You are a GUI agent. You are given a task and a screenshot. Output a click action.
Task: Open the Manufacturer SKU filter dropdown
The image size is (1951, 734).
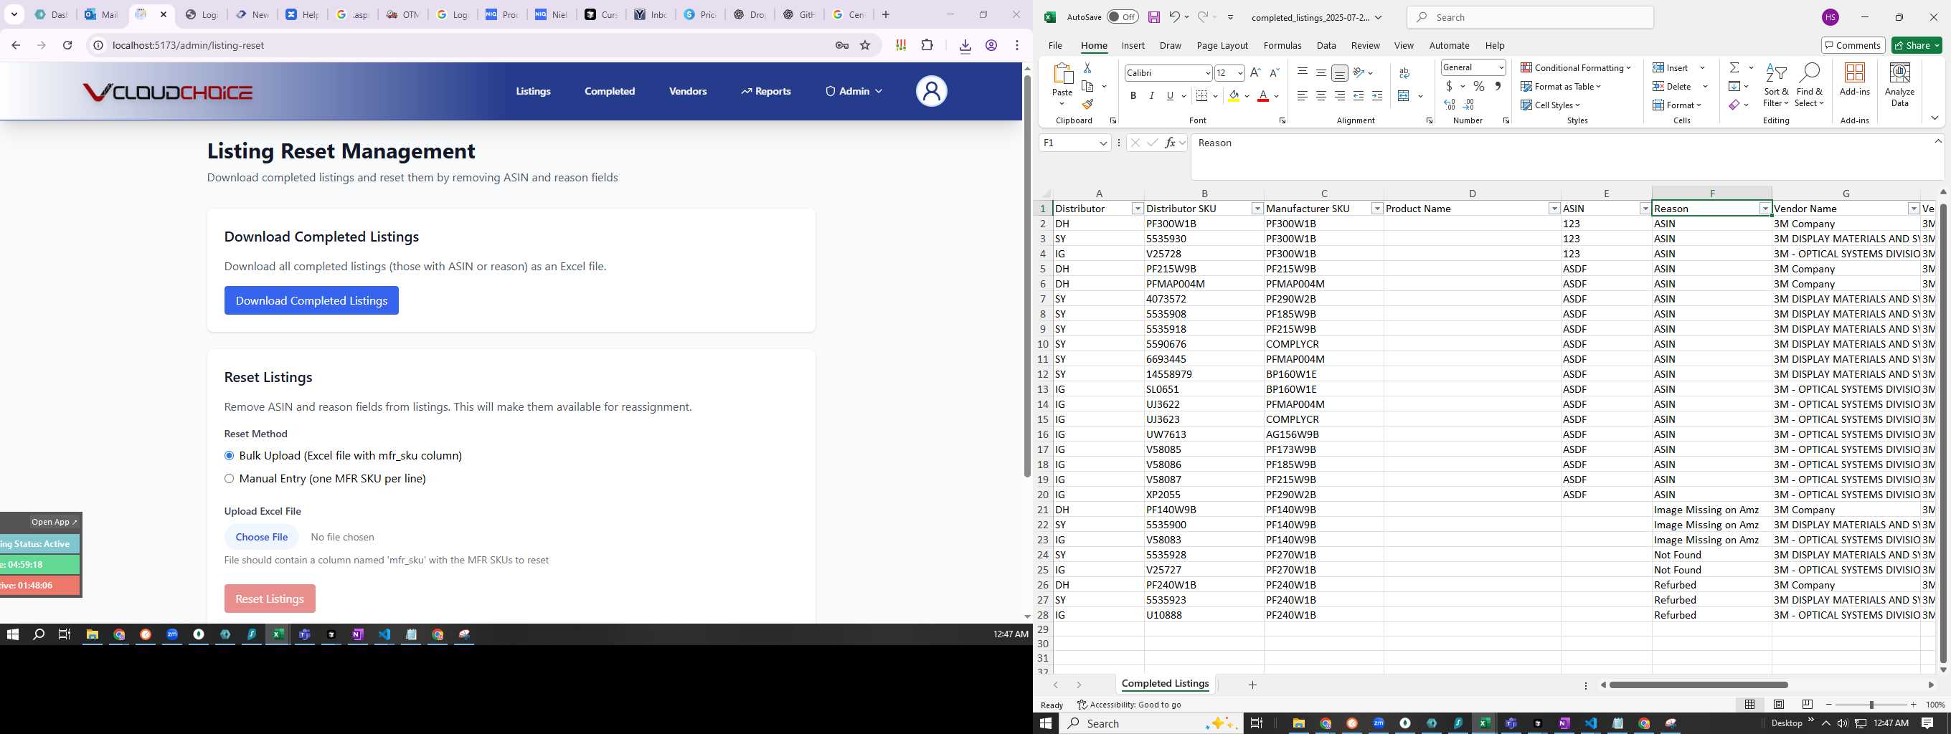click(x=1377, y=209)
